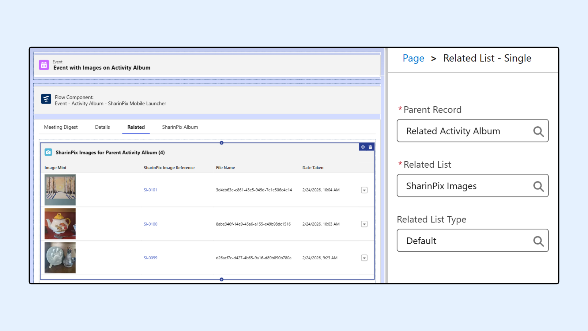Click the Related List Type Default field

click(466, 241)
